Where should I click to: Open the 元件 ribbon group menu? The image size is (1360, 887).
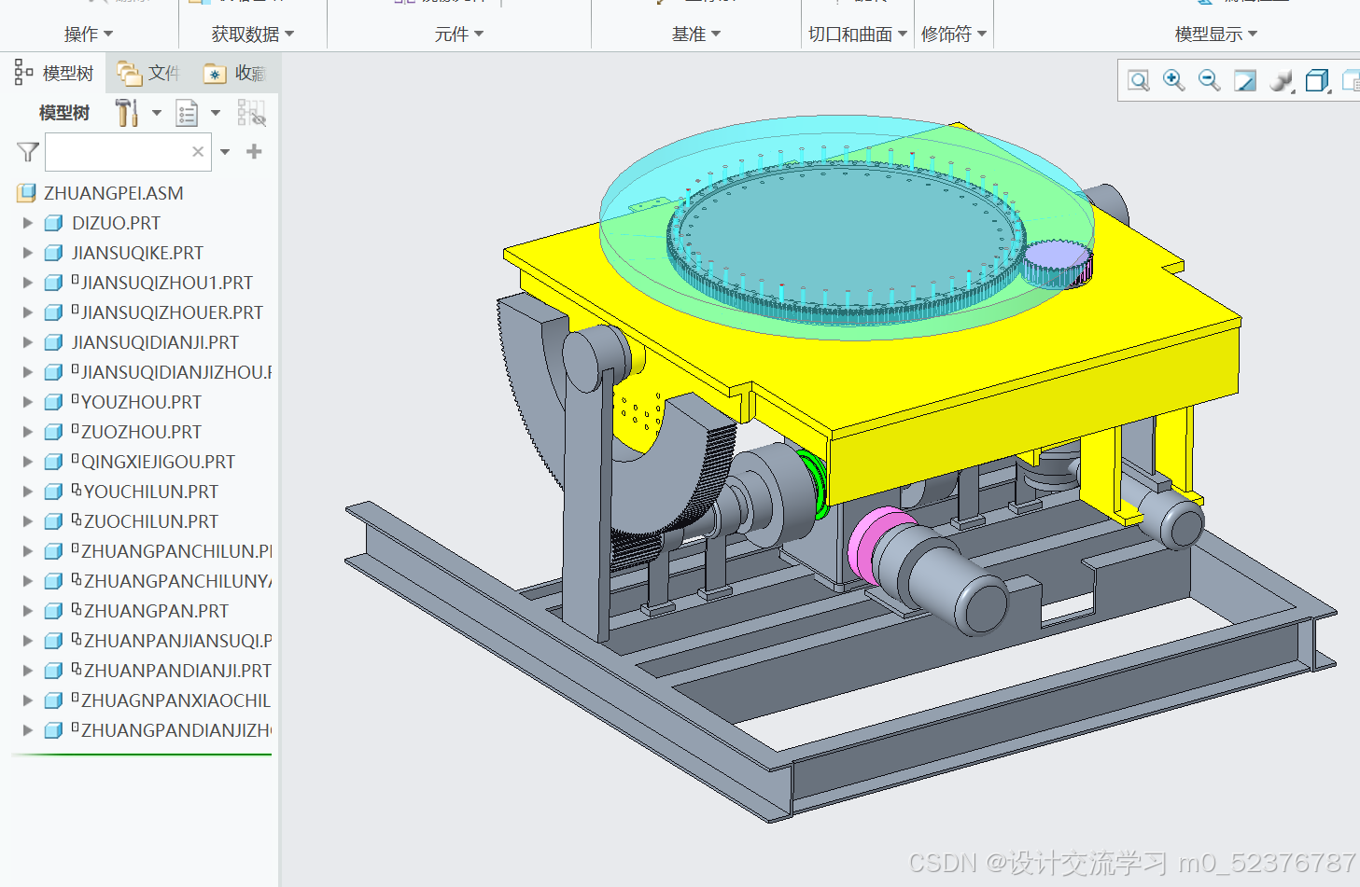click(x=459, y=35)
